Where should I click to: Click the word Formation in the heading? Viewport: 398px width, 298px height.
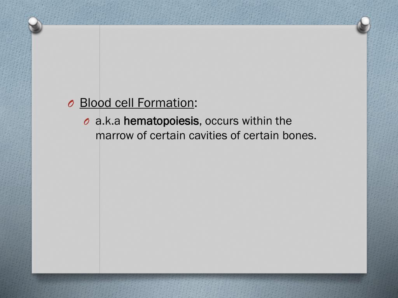pyautogui.click(x=166, y=102)
